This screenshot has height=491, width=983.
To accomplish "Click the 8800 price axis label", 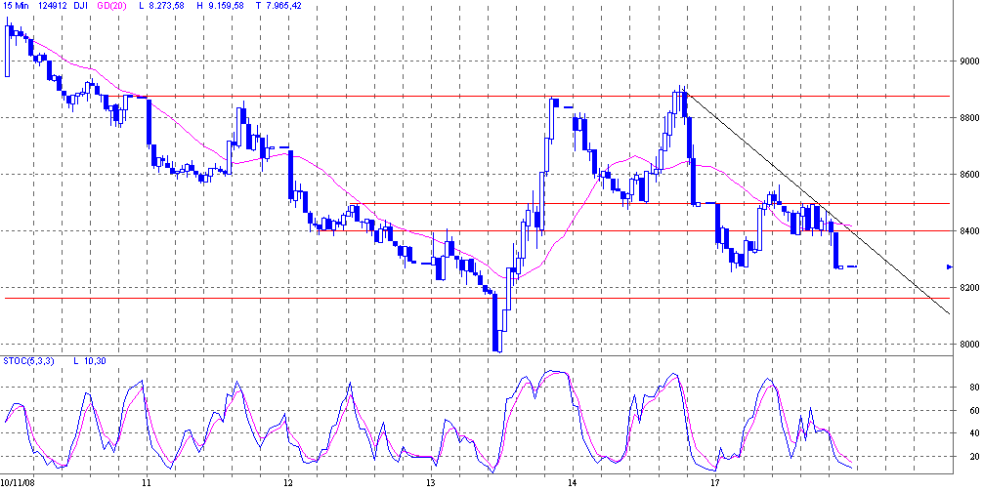I will point(968,118).
